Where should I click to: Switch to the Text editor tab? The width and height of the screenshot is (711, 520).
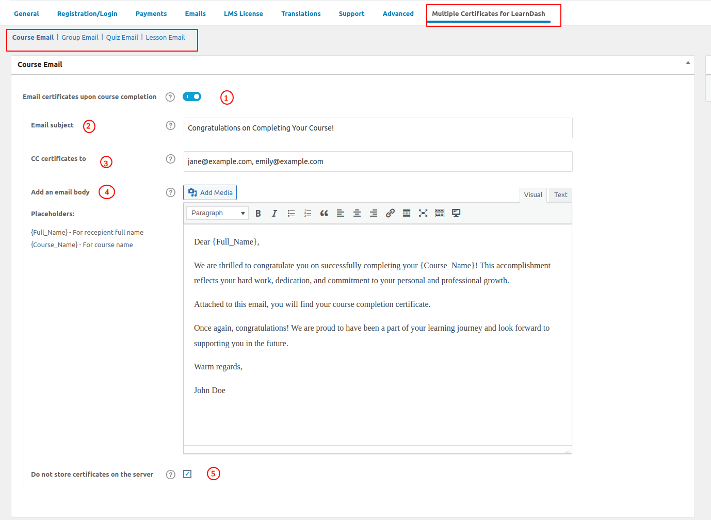click(560, 194)
